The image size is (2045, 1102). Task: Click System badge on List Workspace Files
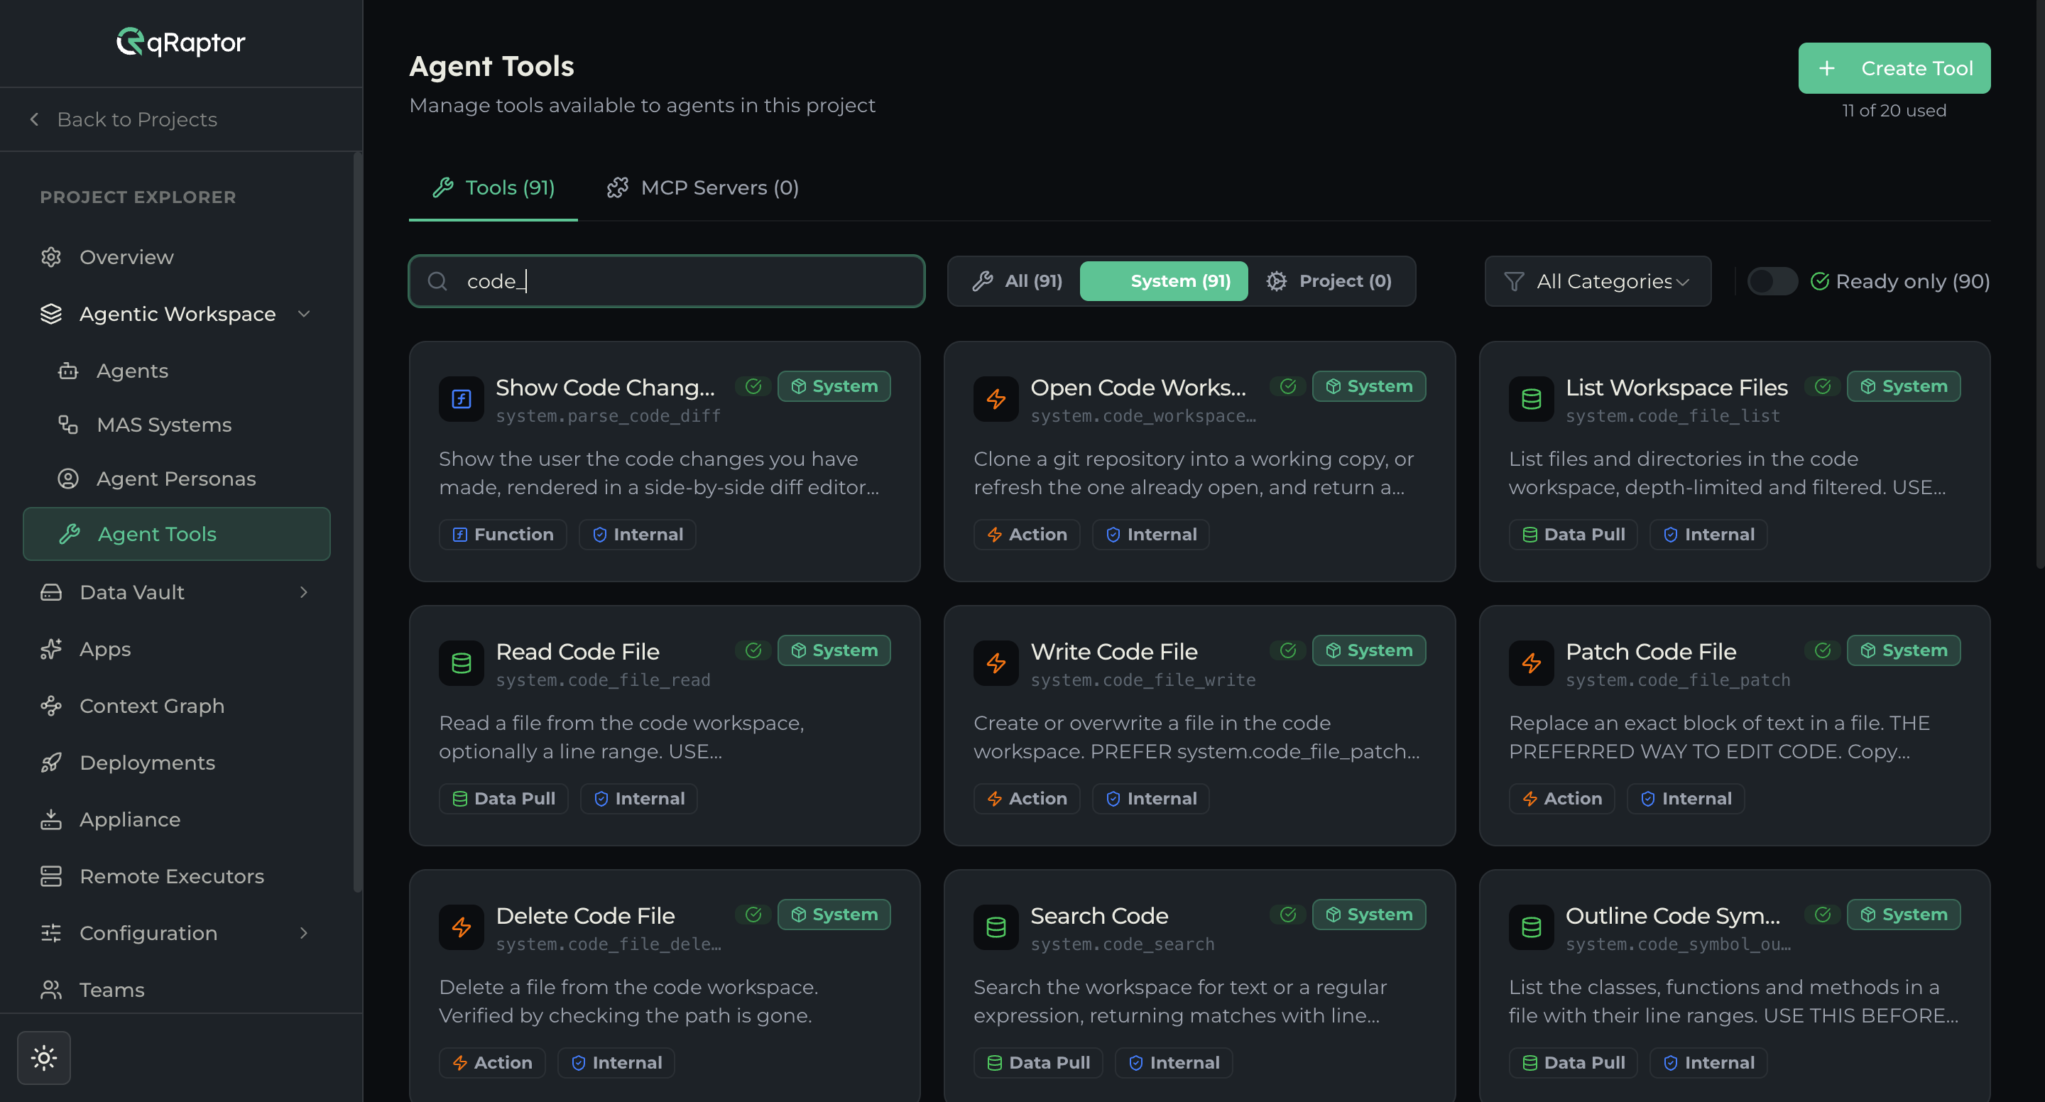1903,387
